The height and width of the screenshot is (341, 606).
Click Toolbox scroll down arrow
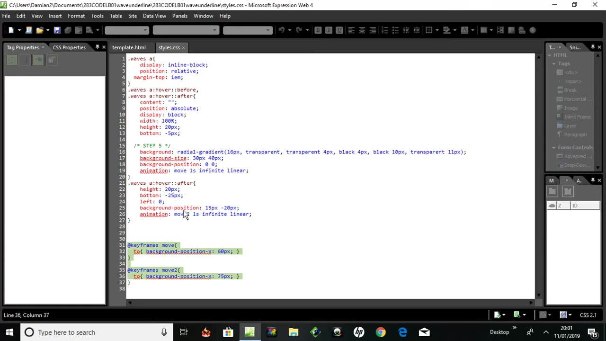point(598,167)
